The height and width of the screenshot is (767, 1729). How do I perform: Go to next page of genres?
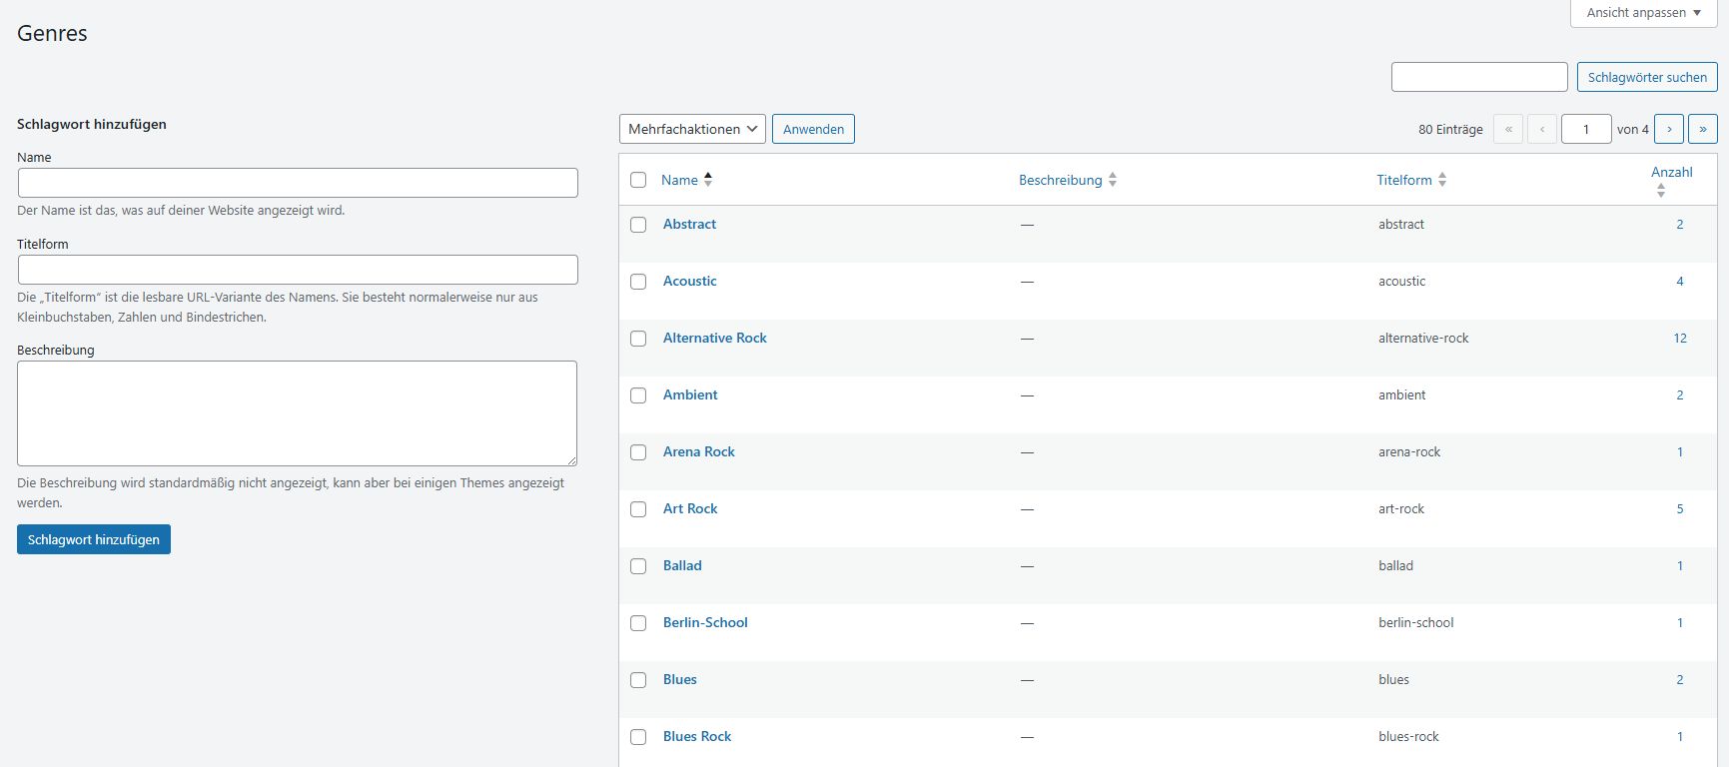(x=1668, y=129)
